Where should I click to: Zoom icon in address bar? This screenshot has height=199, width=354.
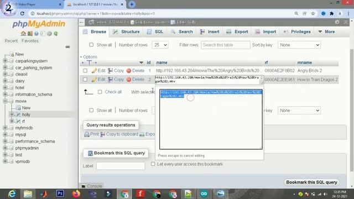296,13
